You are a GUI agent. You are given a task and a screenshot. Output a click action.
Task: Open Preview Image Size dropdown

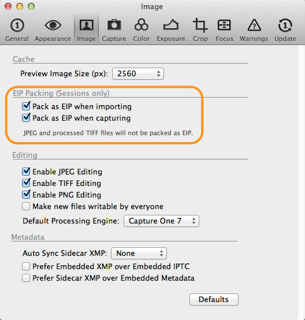[x=138, y=74]
